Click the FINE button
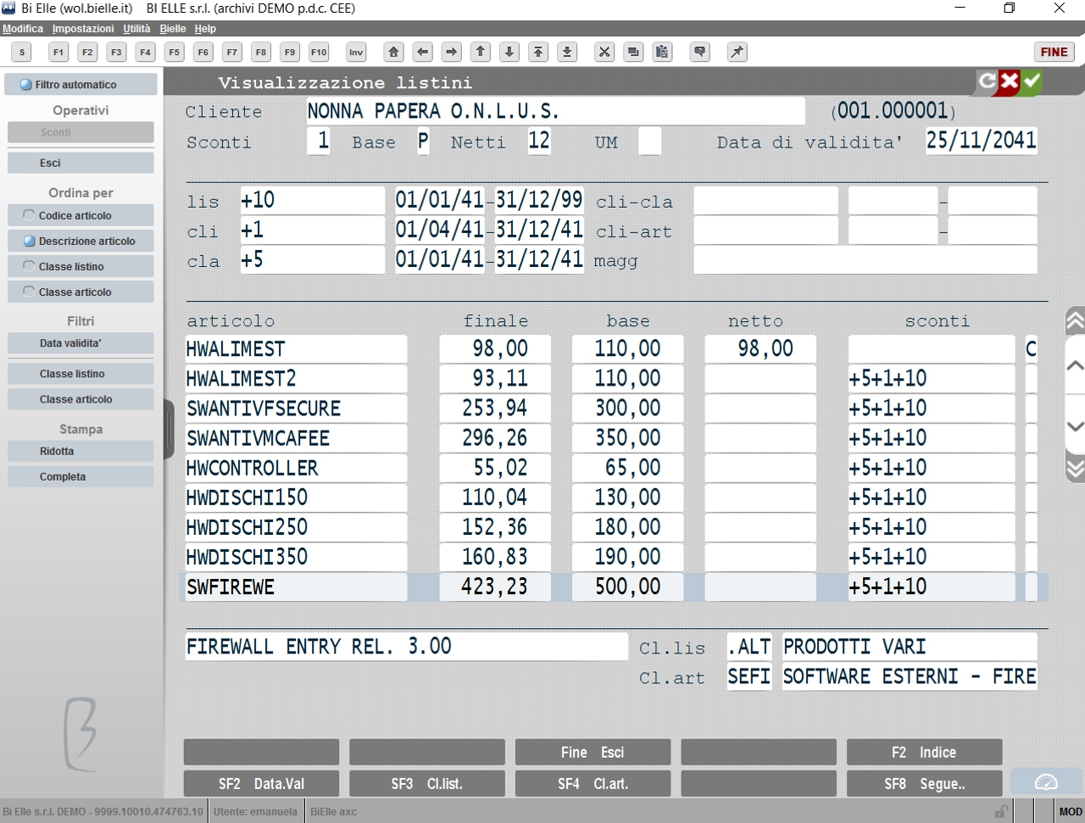This screenshot has height=823, width=1085. [1054, 52]
